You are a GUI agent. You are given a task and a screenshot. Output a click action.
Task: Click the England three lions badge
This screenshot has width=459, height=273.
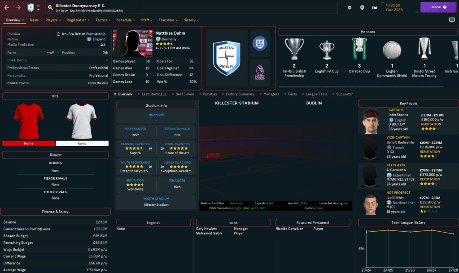tap(260, 43)
